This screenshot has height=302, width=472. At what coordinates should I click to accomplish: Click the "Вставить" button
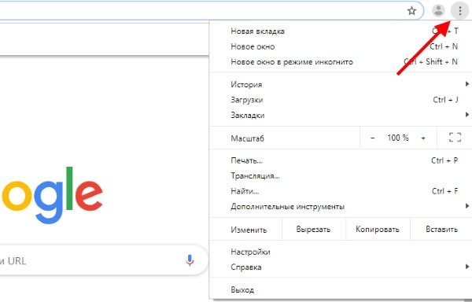pyautogui.click(x=441, y=229)
